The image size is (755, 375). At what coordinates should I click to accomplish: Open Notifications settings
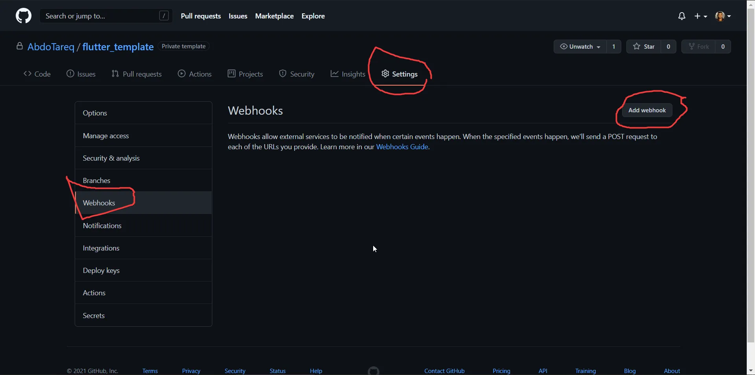(144, 225)
